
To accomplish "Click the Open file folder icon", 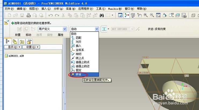I will [16, 15].
